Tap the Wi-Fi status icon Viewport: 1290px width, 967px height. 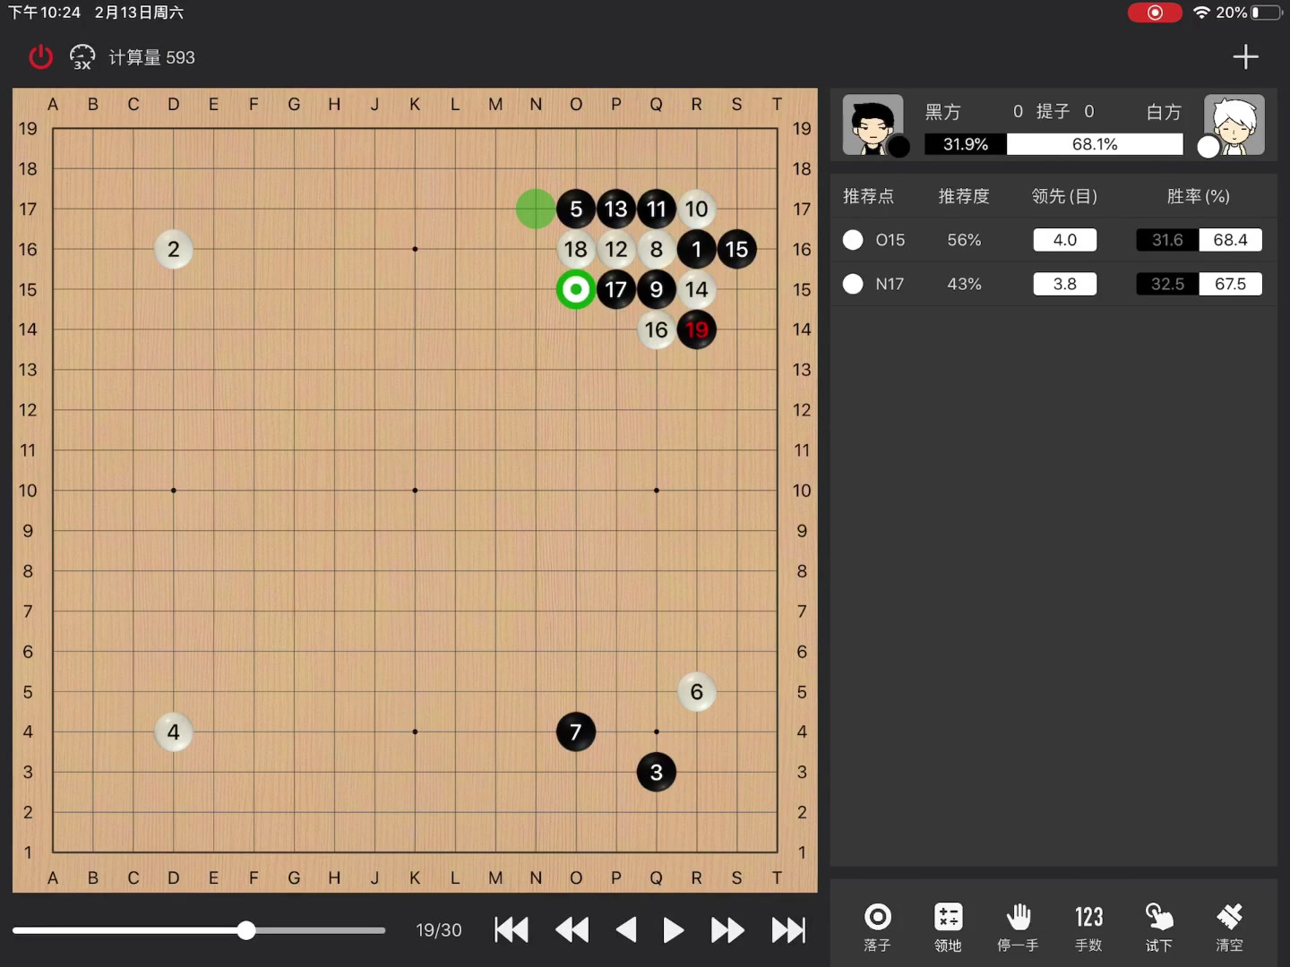pos(1201,13)
